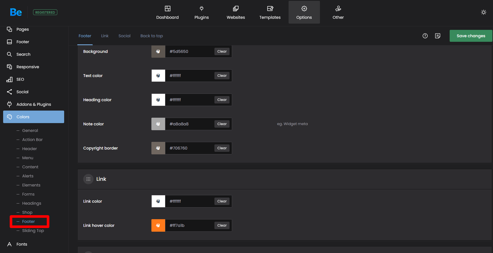Open Note color picker swatch

(158, 124)
